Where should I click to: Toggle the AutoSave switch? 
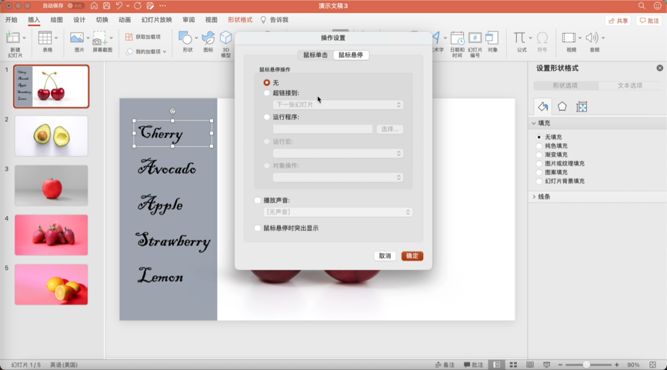[x=75, y=6]
